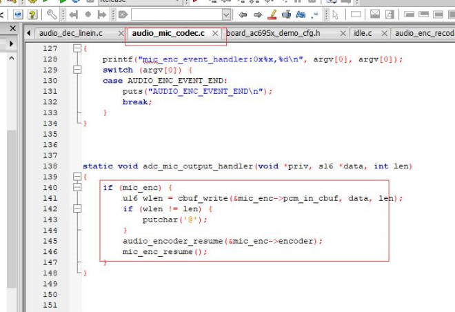Click the slanted page toolbar icon
The image size is (455, 312).
click(390, 14)
